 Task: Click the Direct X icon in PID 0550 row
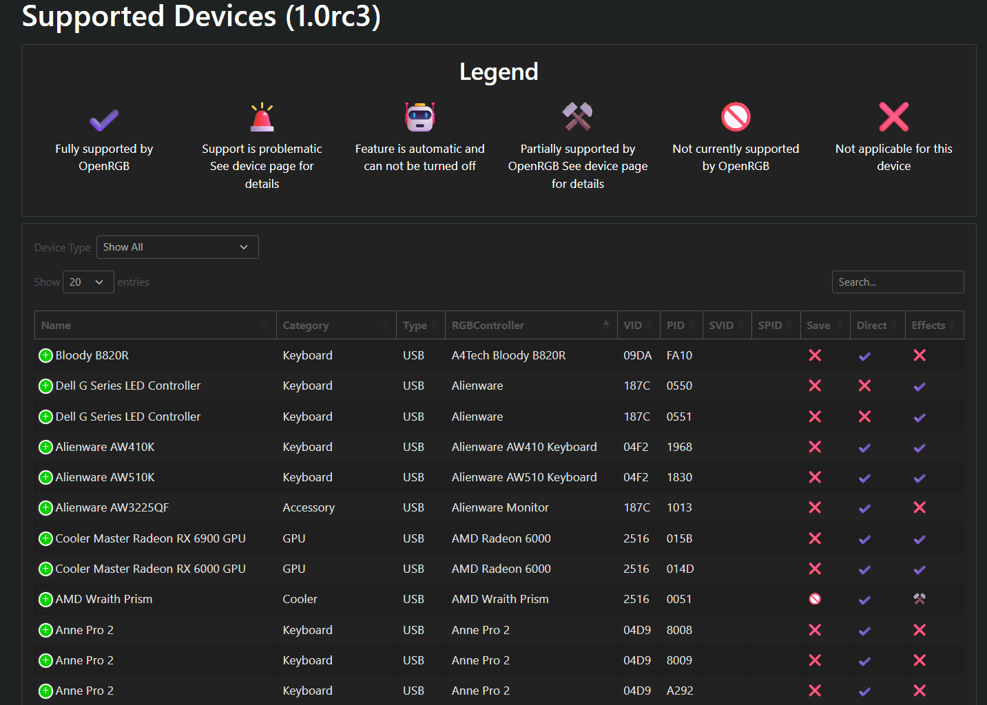(x=864, y=386)
